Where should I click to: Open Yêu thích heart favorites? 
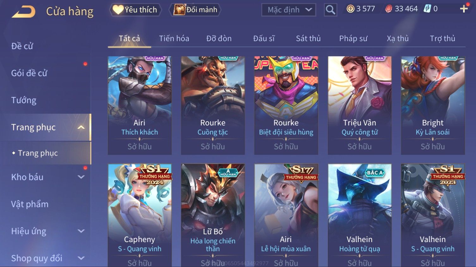pyautogui.click(x=135, y=10)
